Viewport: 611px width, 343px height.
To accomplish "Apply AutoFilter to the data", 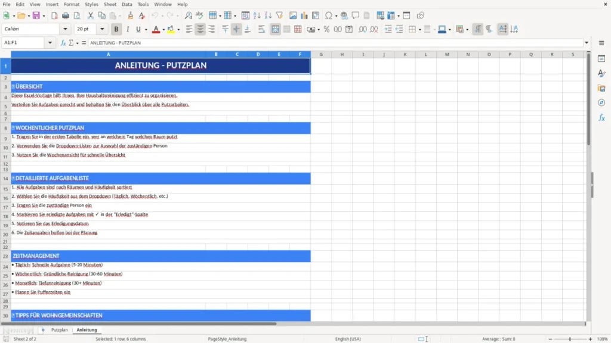I will [279, 15].
